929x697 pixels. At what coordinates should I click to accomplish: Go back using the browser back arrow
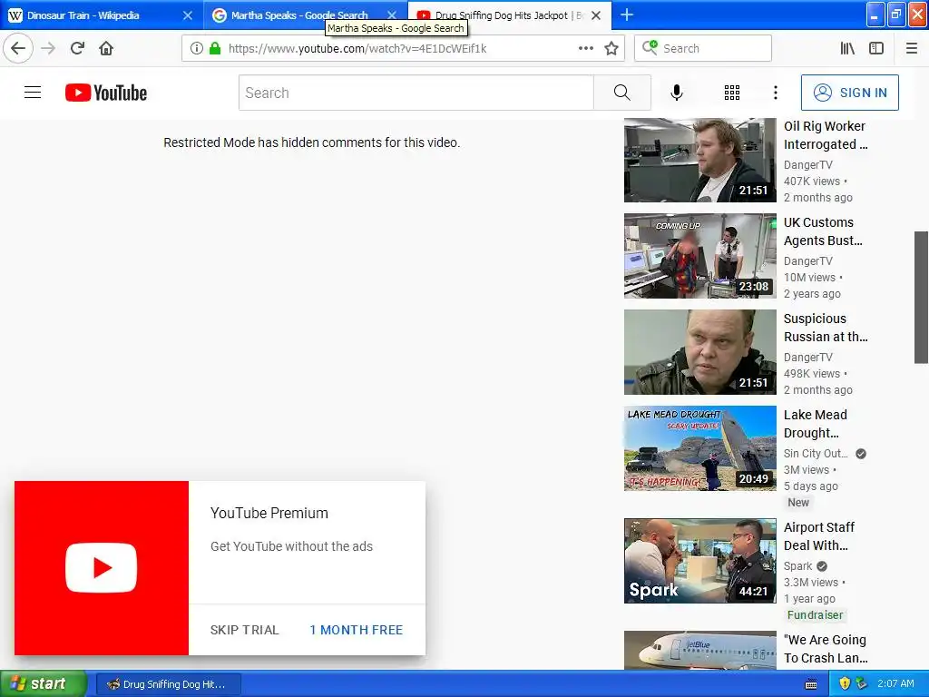pyautogui.click(x=18, y=49)
